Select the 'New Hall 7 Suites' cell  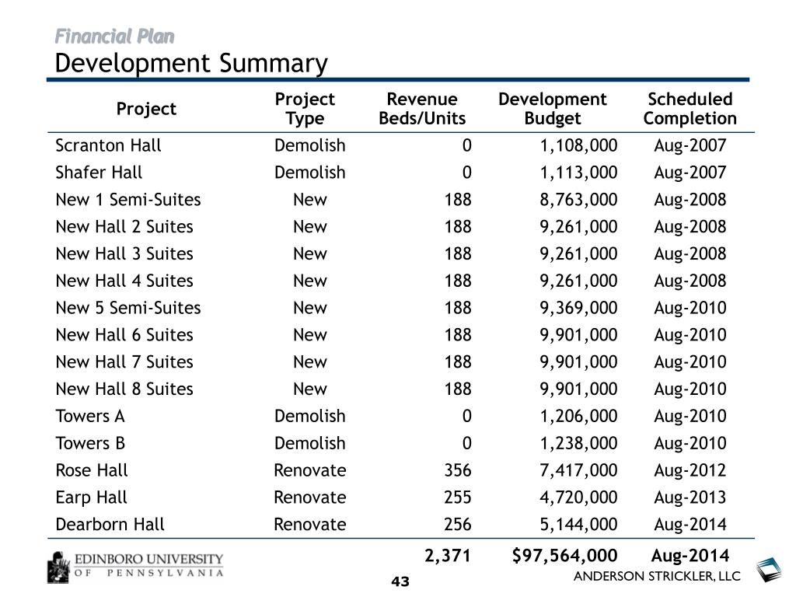coord(124,362)
